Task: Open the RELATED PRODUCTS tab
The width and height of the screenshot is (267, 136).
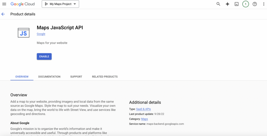Action: point(105,77)
